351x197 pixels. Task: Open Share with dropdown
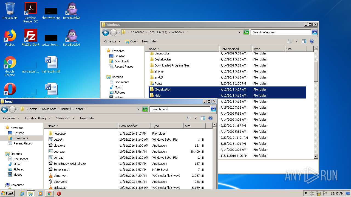pos(65,118)
